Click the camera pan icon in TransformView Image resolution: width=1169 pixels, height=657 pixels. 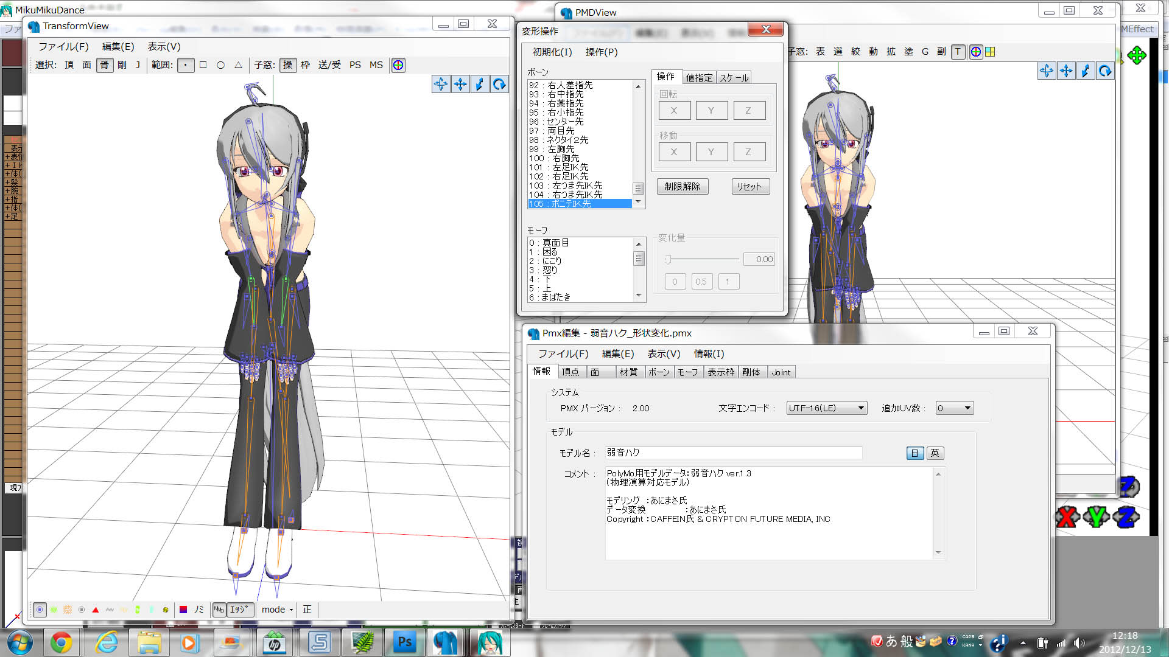[x=460, y=84]
